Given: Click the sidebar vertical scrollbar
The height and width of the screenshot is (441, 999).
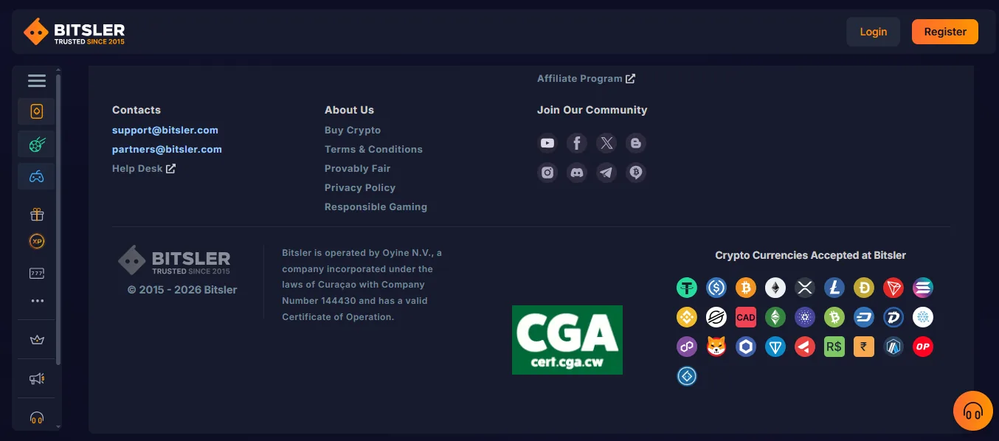Looking at the screenshot, I should (58, 219).
